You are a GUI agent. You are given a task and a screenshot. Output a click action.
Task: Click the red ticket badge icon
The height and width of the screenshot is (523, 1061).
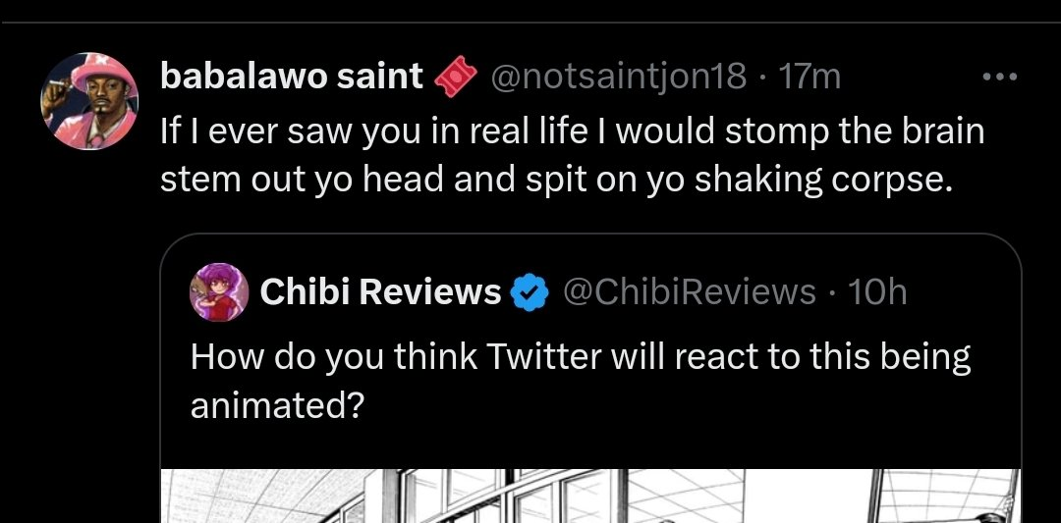(456, 78)
